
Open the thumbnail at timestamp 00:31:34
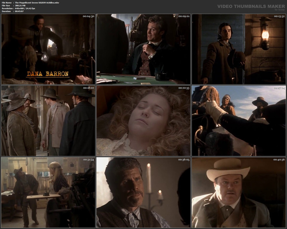coord(48,193)
